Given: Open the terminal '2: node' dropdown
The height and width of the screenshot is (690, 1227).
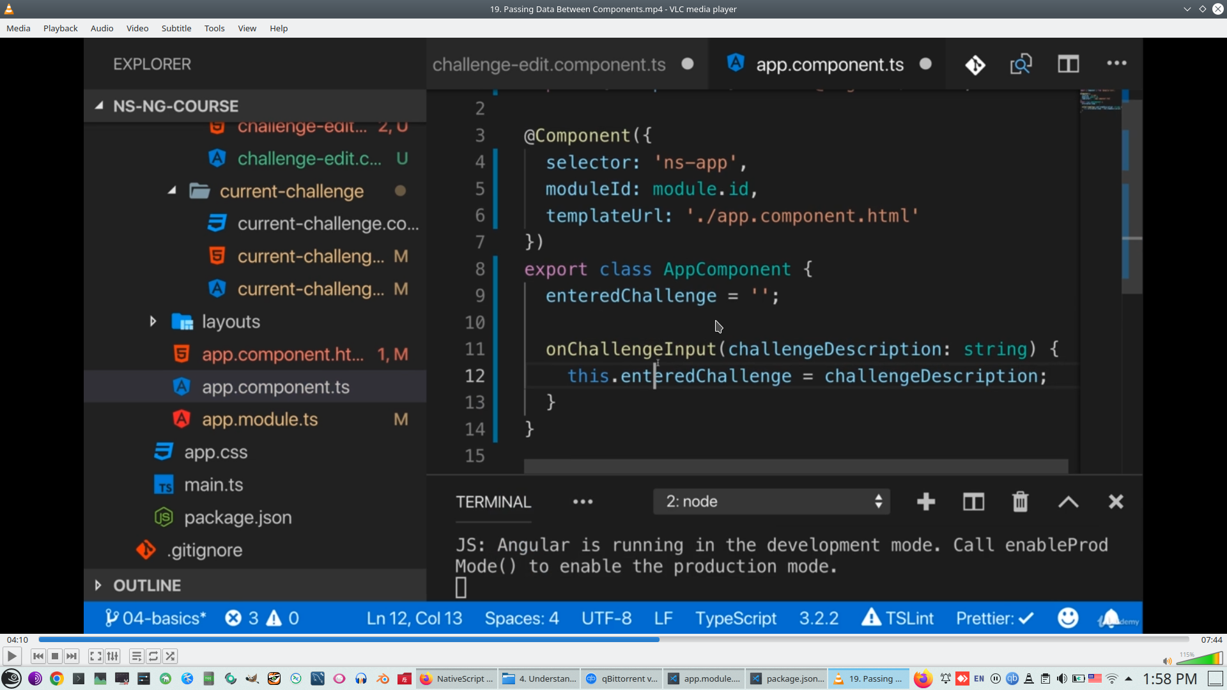Looking at the screenshot, I should pos(772,502).
